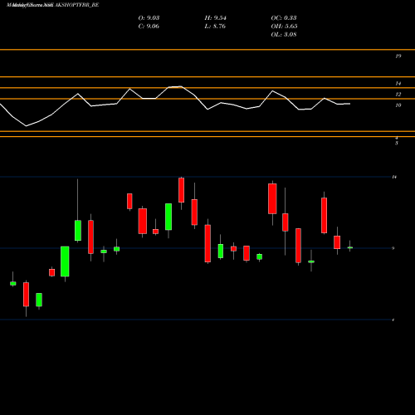Click the 14 label on indicator axis
Screen dimensions: 415x415
[398, 83]
